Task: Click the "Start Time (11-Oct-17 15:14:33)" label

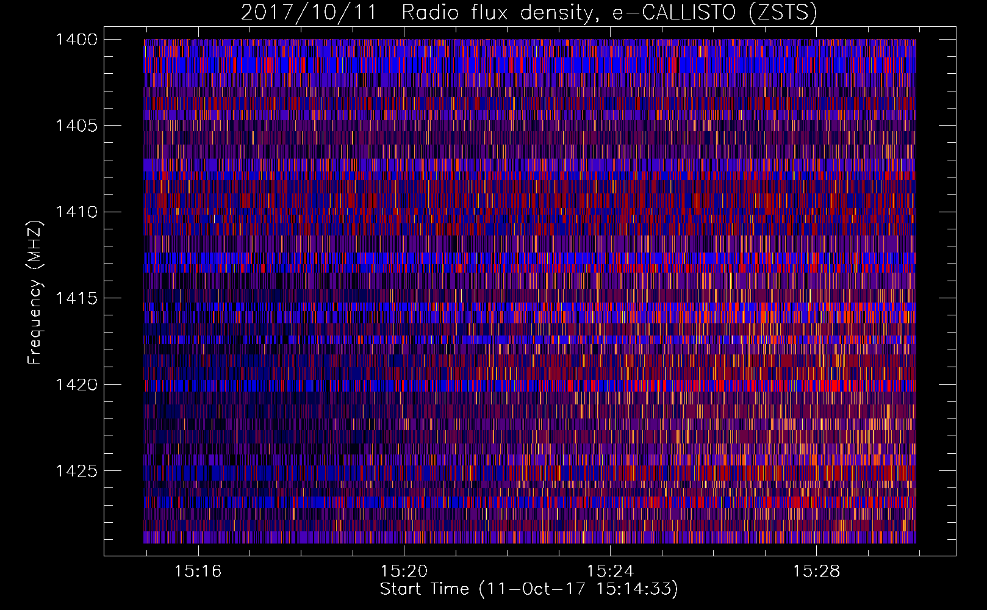Action: (x=529, y=589)
